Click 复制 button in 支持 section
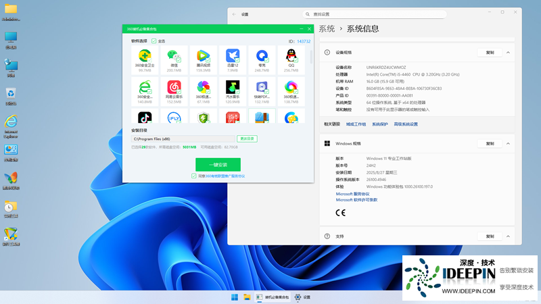 tap(490, 236)
